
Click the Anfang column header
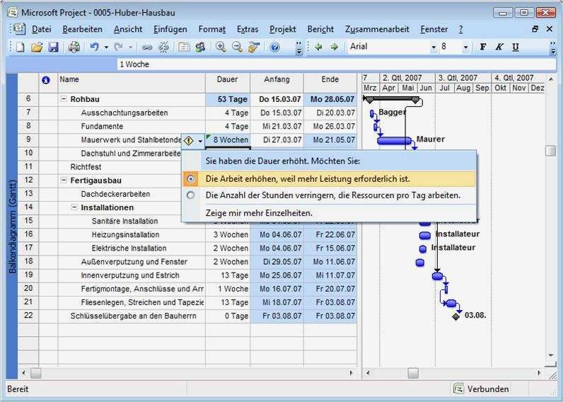coord(277,83)
